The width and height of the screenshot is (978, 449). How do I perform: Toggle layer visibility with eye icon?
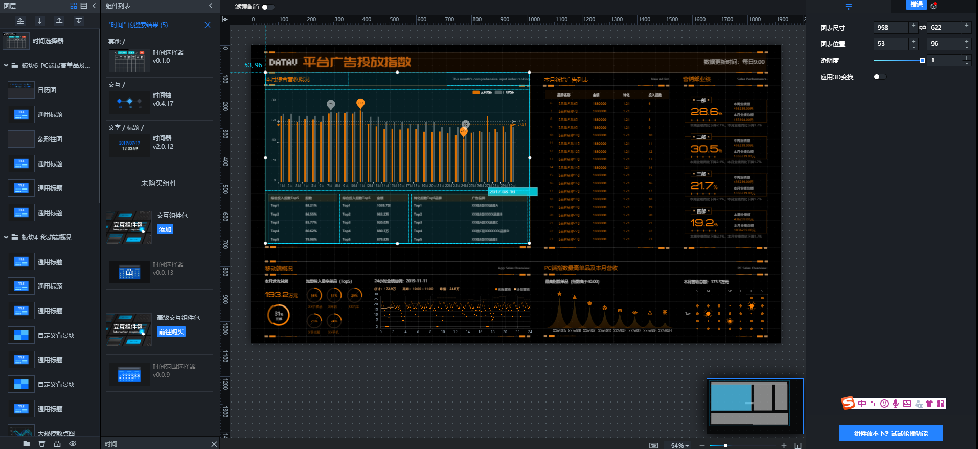click(x=73, y=444)
